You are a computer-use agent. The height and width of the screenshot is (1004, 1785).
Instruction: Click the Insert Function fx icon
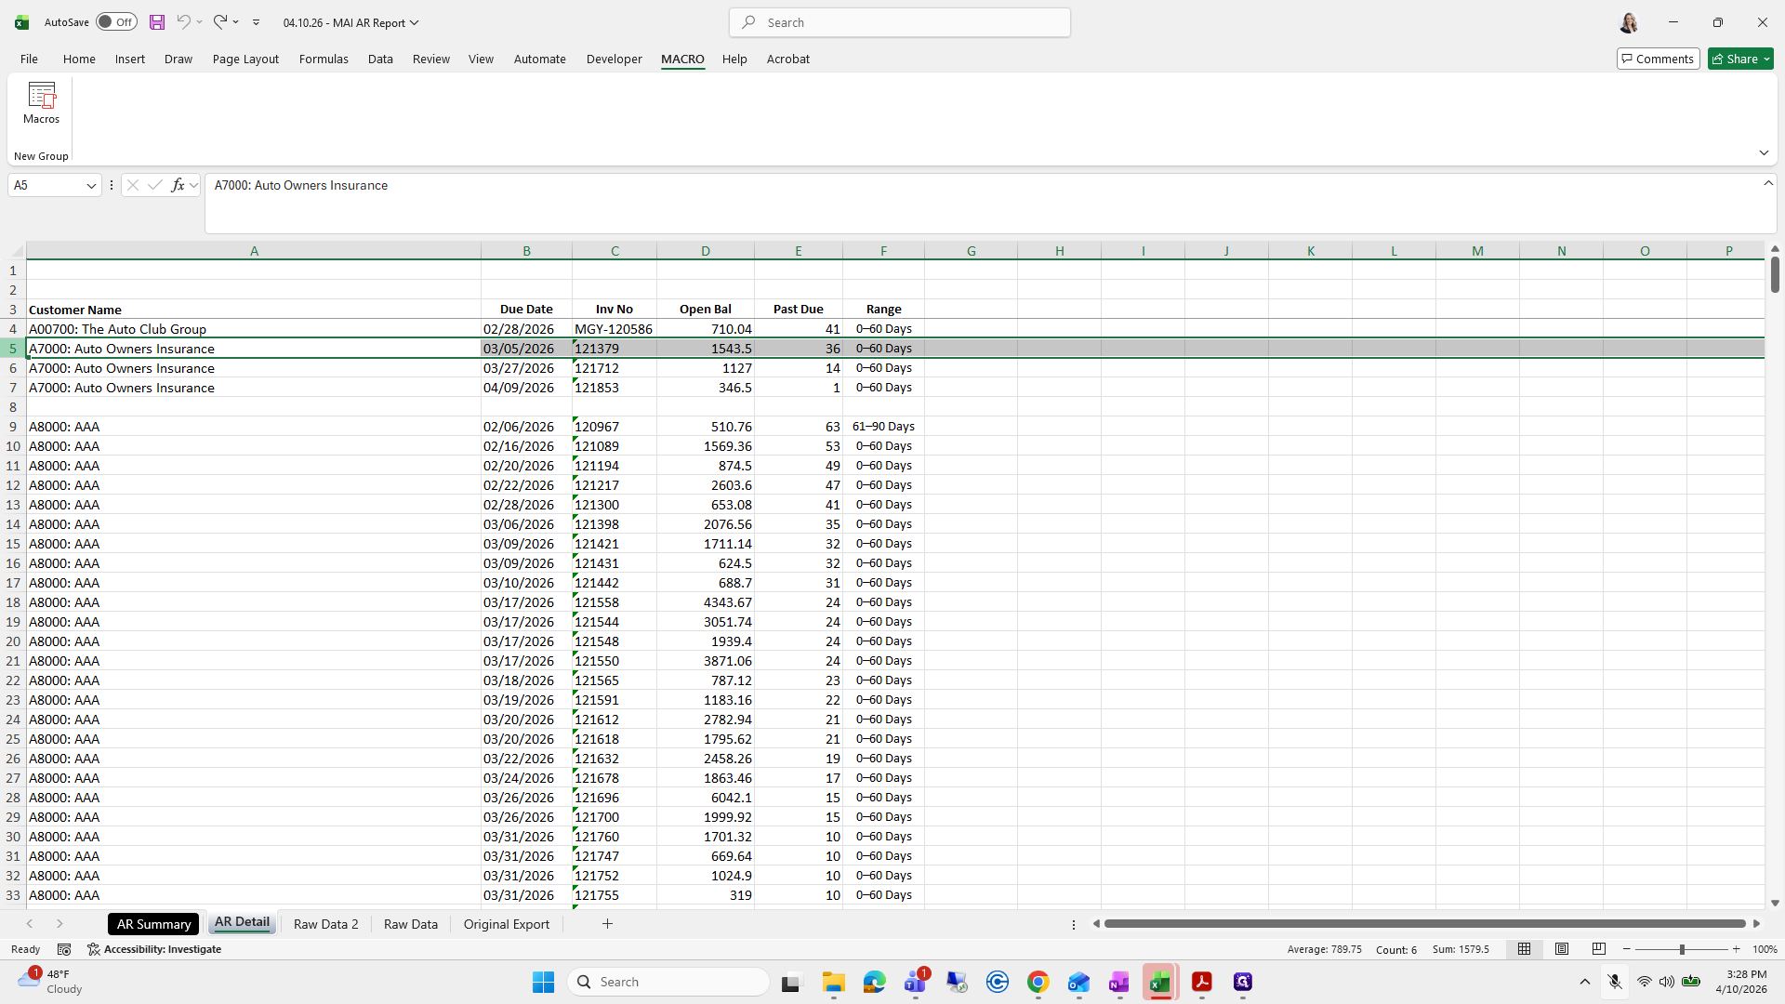point(178,185)
